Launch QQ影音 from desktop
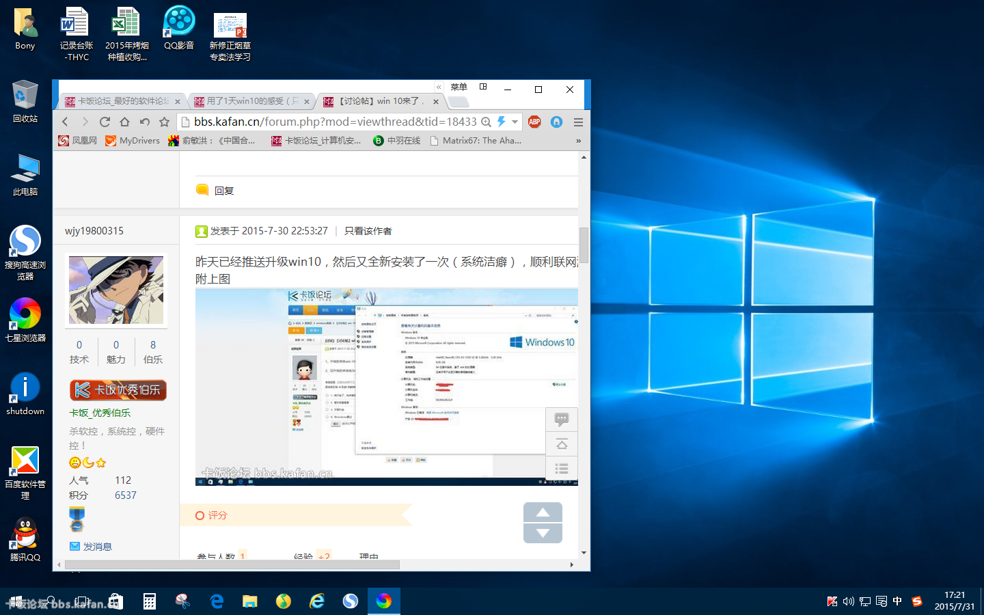Image resolution: width=984 pixels, height=615 pixels. tap(179, 29)
